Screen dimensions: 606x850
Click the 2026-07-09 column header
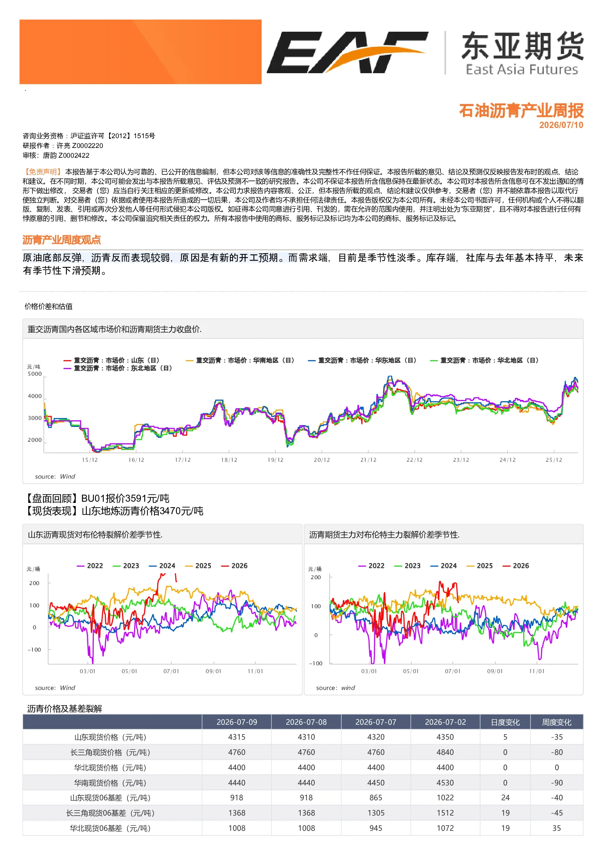pyautogui.click(x=237, y=722)
